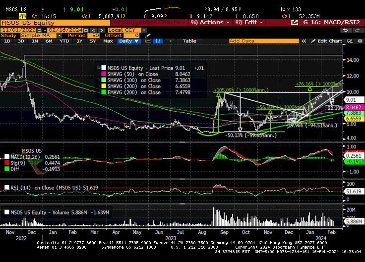
Task: Click the Local CCY field
Action: tap(124, 30)
